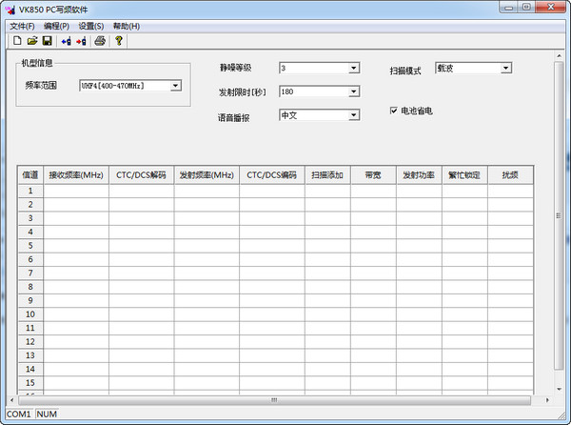Image resolution: width=571 pixels, height=425 pixels.
Task: Click receive frequency cell for channel 1
Action: [x=76, y=191]
